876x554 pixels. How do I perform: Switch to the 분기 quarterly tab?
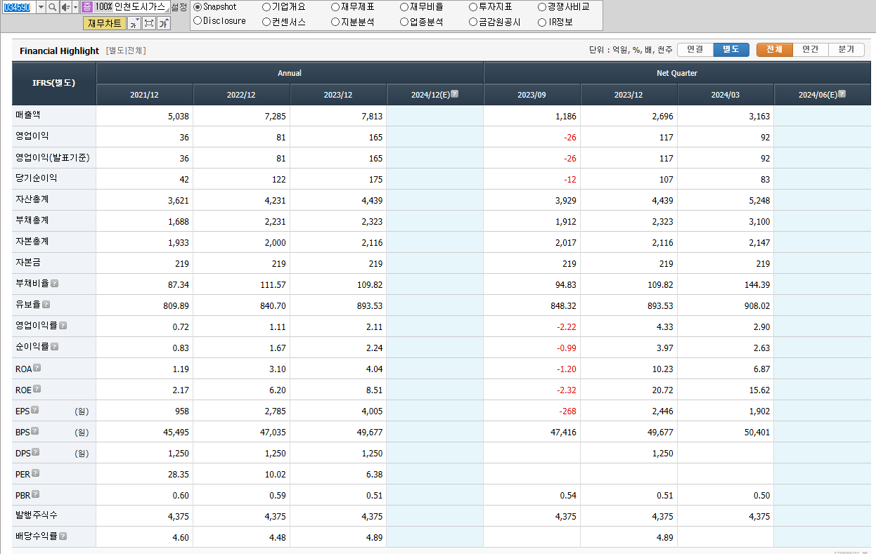click(x=846, y=50)
